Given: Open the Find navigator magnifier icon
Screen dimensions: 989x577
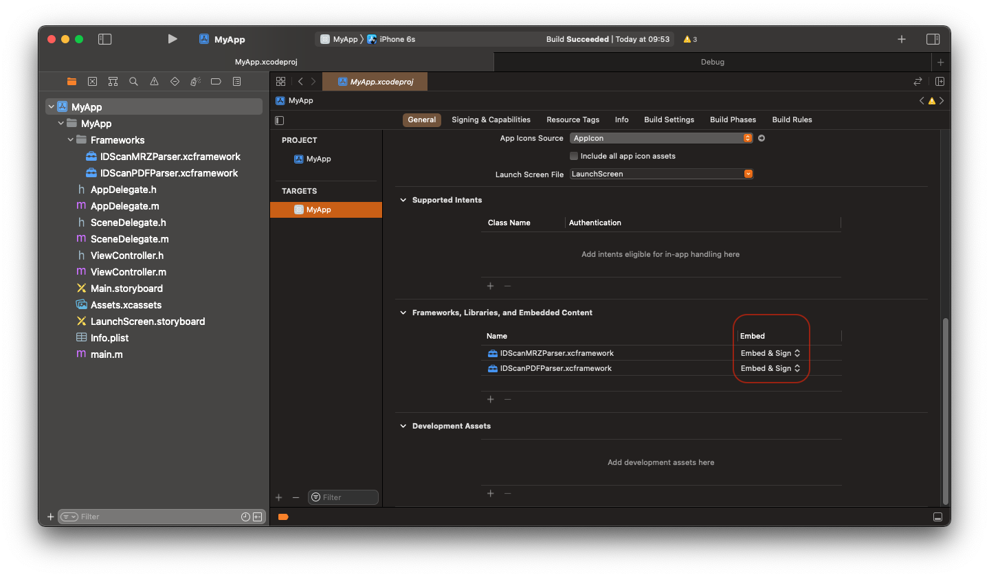Looking at the screenshot, I should pyautogui.click(x=133, y=81).
